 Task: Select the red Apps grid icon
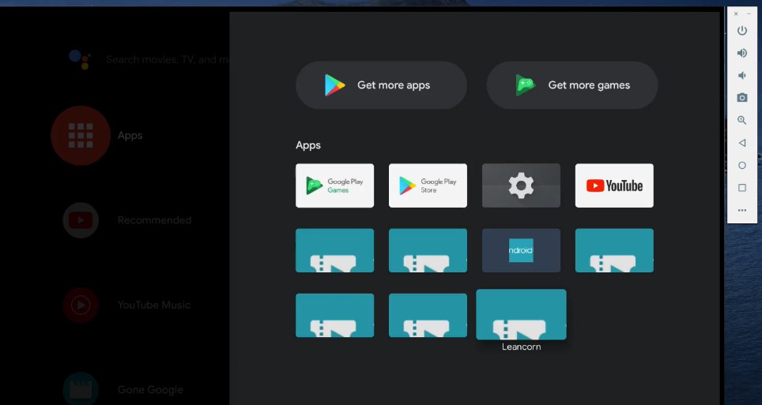pos(81,136)
